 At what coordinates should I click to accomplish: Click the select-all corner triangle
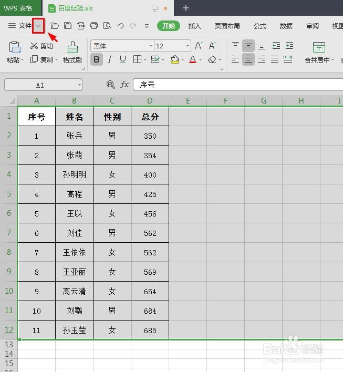(12, 101)
